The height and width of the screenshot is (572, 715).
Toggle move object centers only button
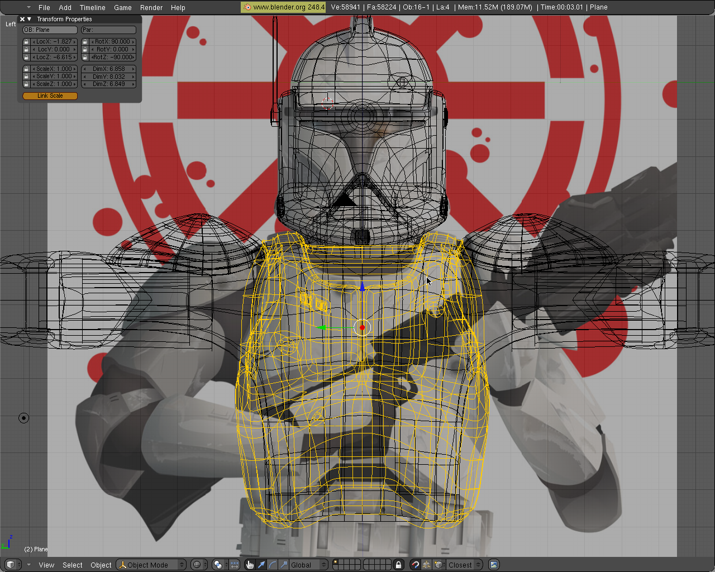pyautogui.click(x=235, y=565)
